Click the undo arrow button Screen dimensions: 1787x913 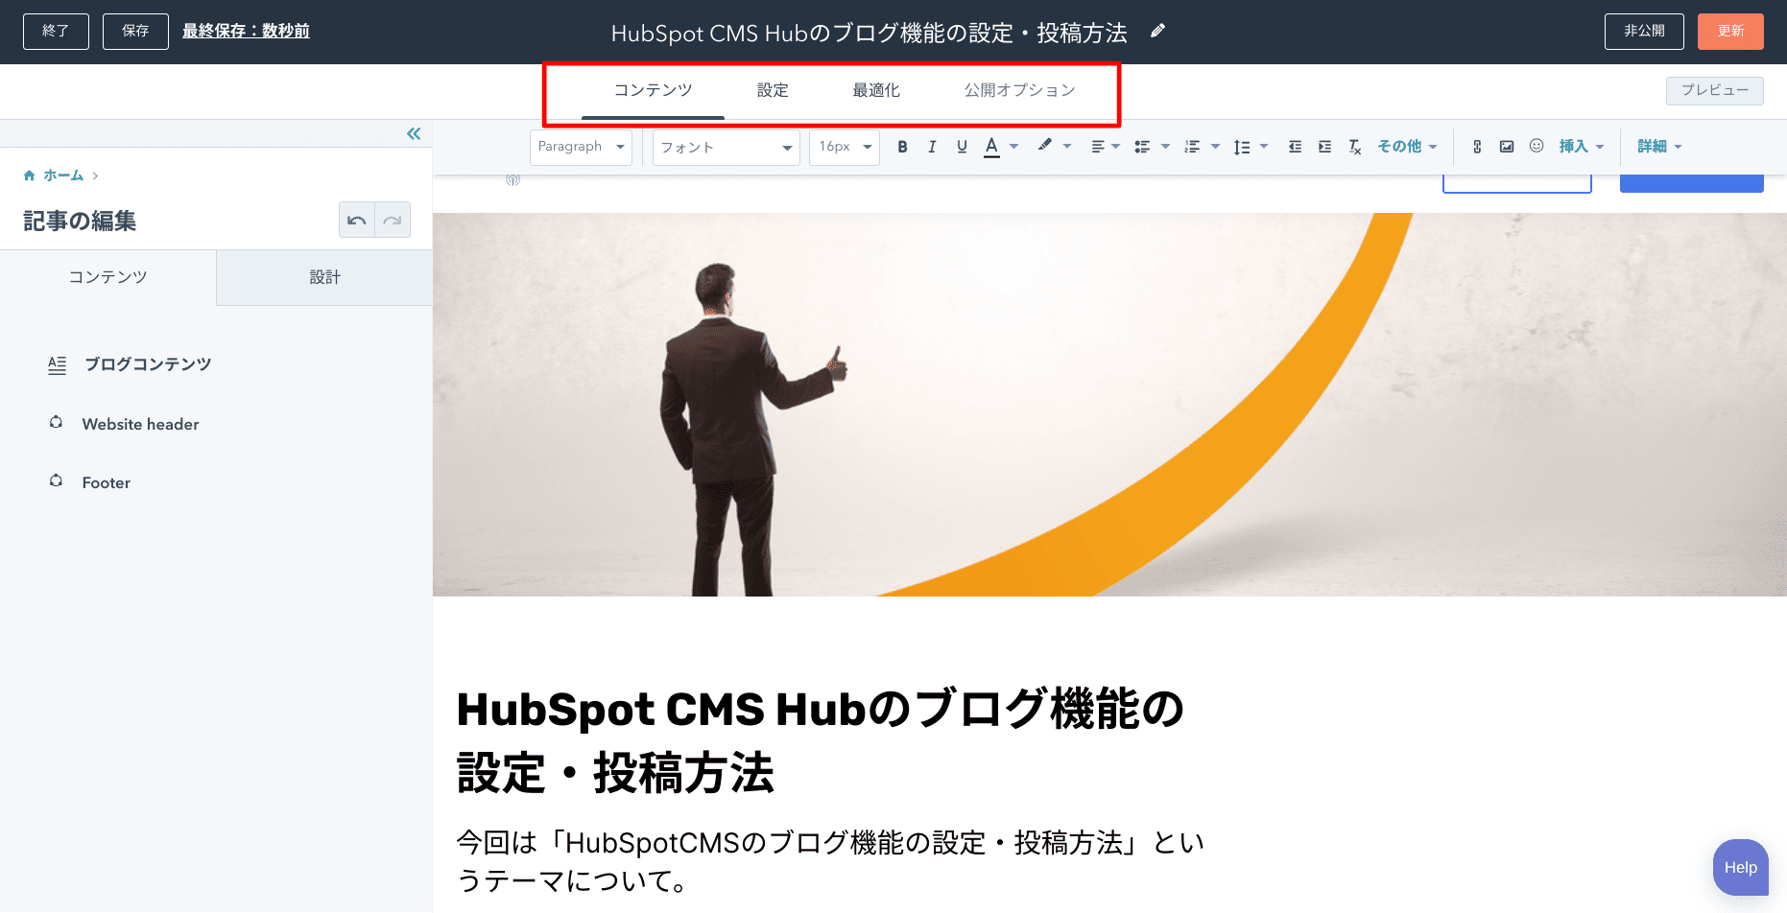pos(357,220)
